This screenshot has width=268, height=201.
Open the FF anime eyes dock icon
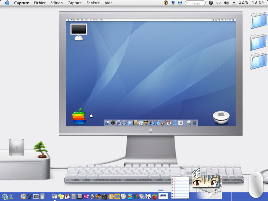207,183
